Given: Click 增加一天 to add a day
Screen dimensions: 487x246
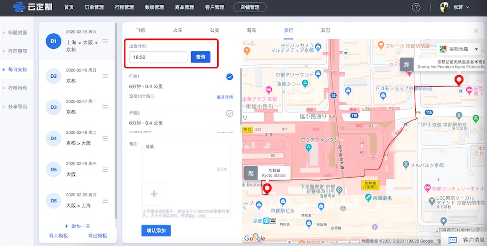Looking at the screenshot, I should [77, 226].
